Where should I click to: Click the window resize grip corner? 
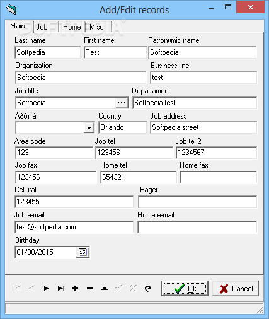coord(261,310)
